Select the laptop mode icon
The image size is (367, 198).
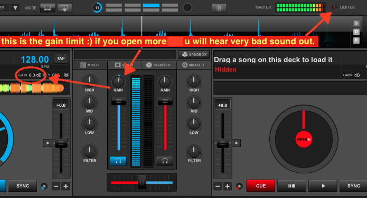[48, 8]
